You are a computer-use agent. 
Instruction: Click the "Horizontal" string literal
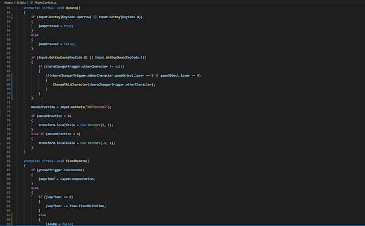97,107
